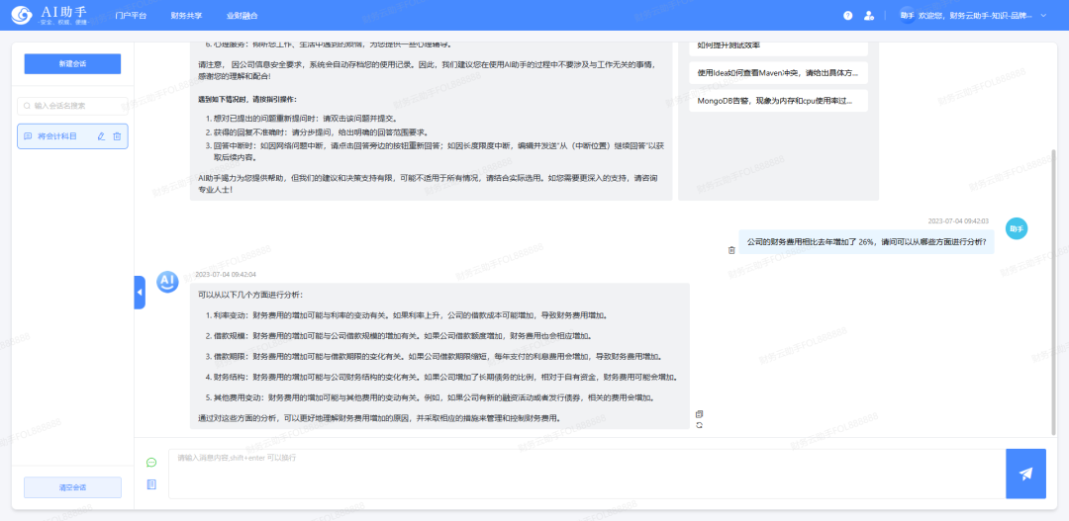1069x521 pixels.
Task: Click the AI助手 logo in the header
Action: (x=49, y=15)
